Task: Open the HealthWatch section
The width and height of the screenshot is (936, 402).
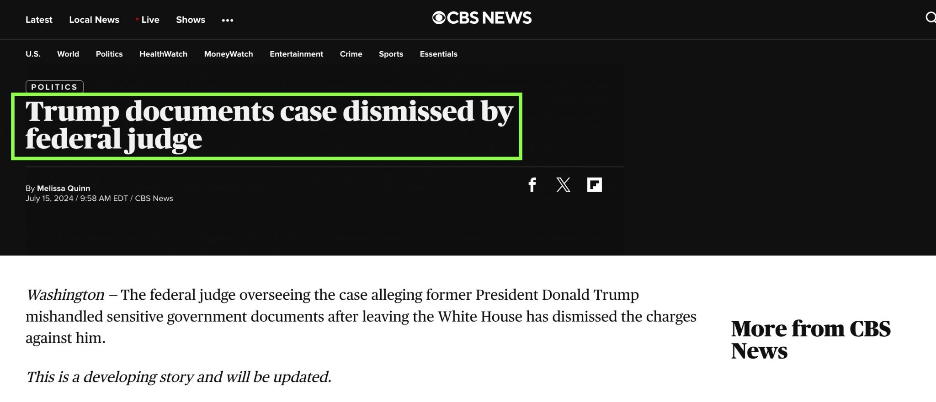Action: click(163, 54)
